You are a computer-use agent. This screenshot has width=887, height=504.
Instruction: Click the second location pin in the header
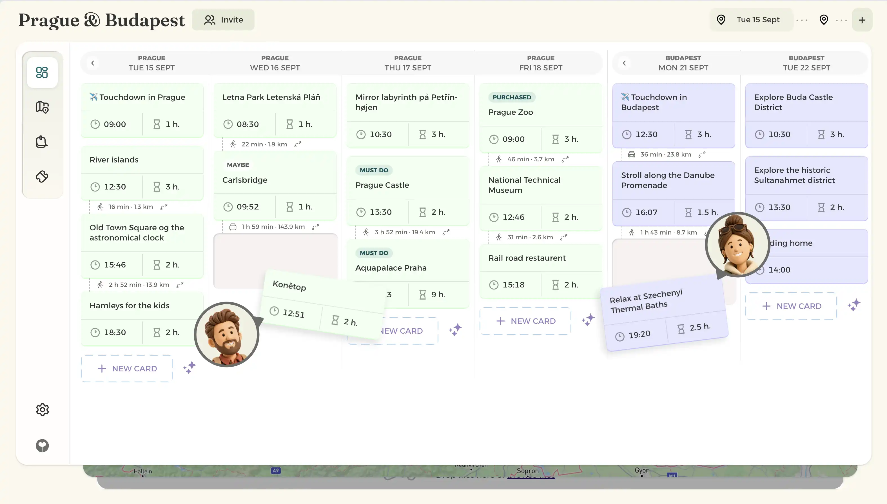(824, 20)
